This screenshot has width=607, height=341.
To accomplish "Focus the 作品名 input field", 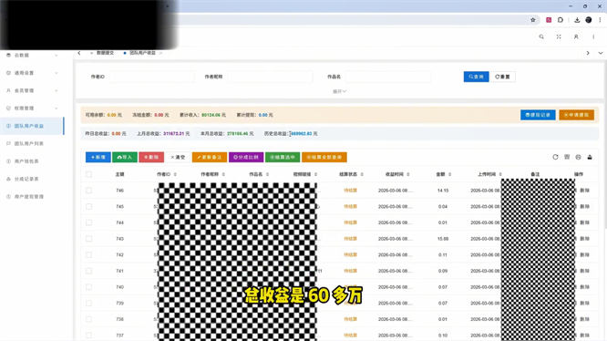I will 388,77.
